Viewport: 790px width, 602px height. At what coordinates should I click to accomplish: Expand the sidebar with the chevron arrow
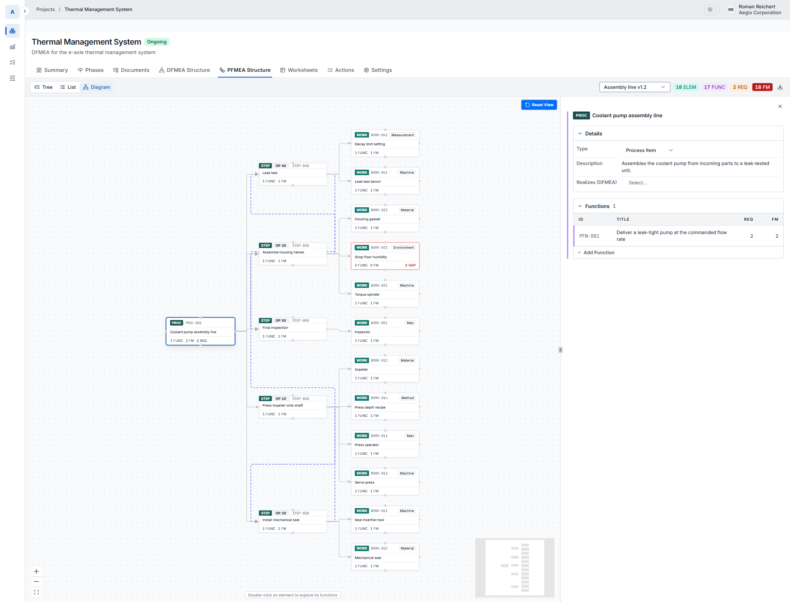25,11
